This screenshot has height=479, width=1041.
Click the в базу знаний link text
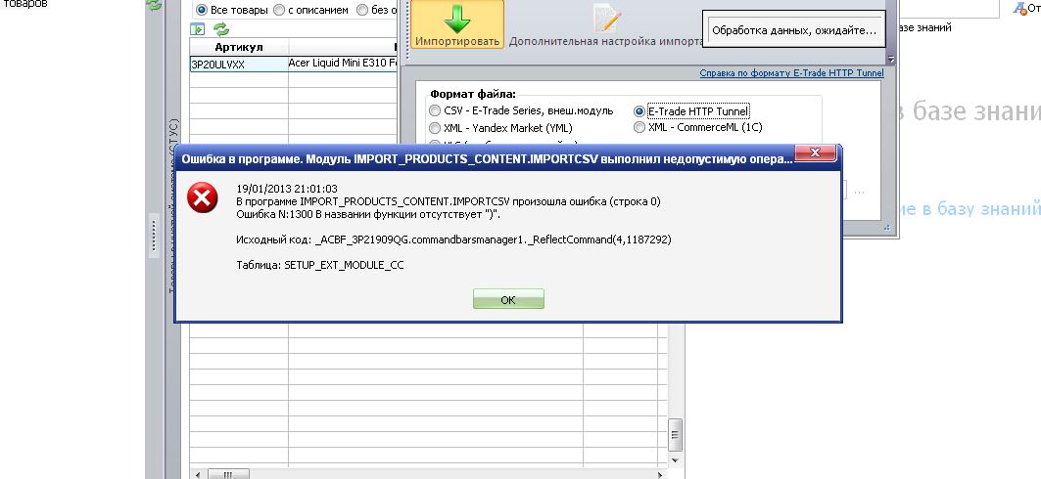[x=978, y=209]
